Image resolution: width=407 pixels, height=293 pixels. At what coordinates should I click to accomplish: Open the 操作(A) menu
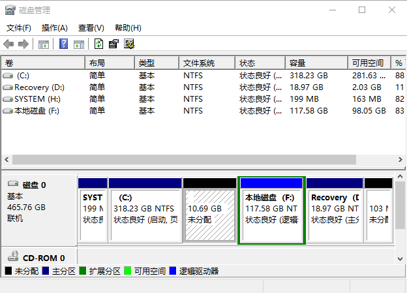[x=54, y=28]
